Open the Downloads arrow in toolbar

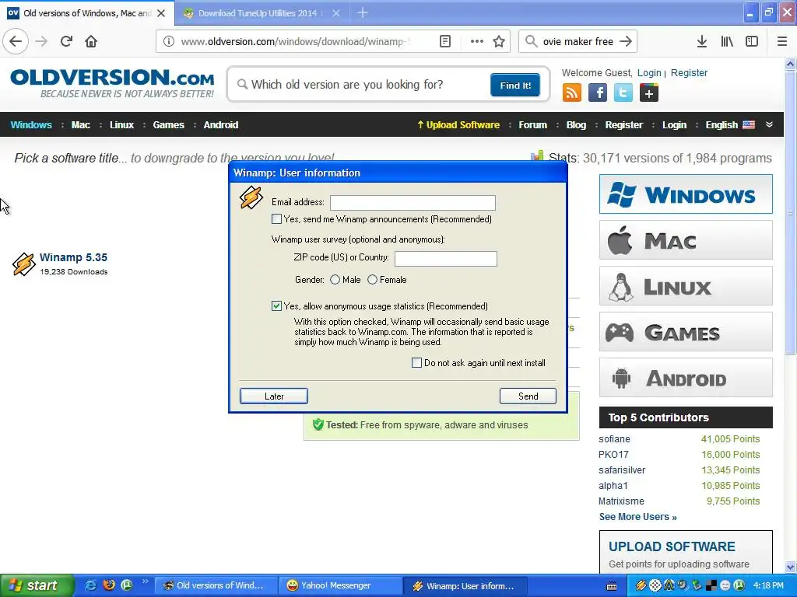pos(701,41)
